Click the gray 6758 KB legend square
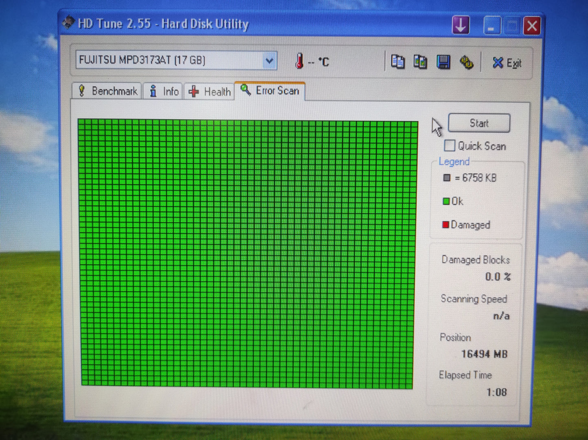This screenshot has height=440, width=588. tap(447, 178)
